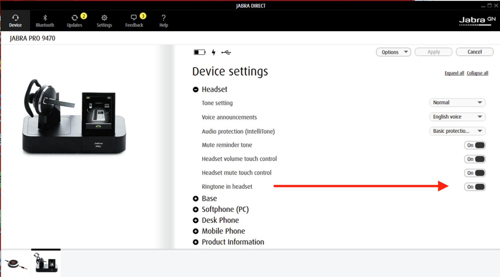
Task: Toggle Headset volume touch control
Action: [x=475, y=159]
